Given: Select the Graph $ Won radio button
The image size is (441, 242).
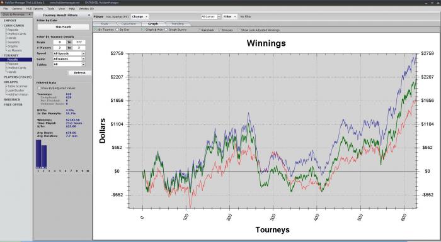Looking at the screenshot, I should point(142,30).
